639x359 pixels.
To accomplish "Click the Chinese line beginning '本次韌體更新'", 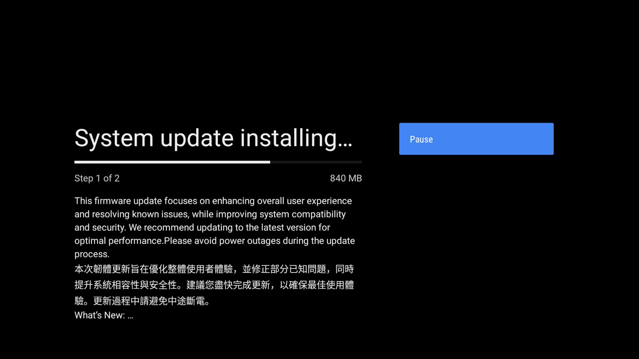I will 214,269.
